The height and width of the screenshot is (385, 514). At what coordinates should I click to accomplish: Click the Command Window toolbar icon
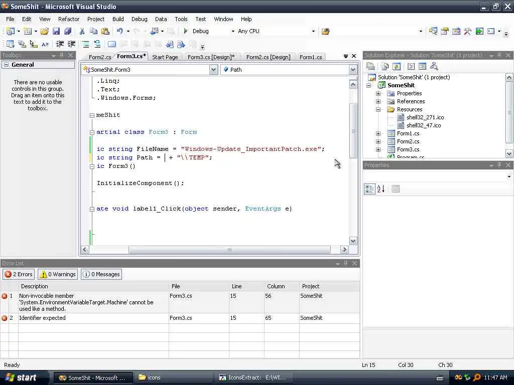[x=491, y=31]
